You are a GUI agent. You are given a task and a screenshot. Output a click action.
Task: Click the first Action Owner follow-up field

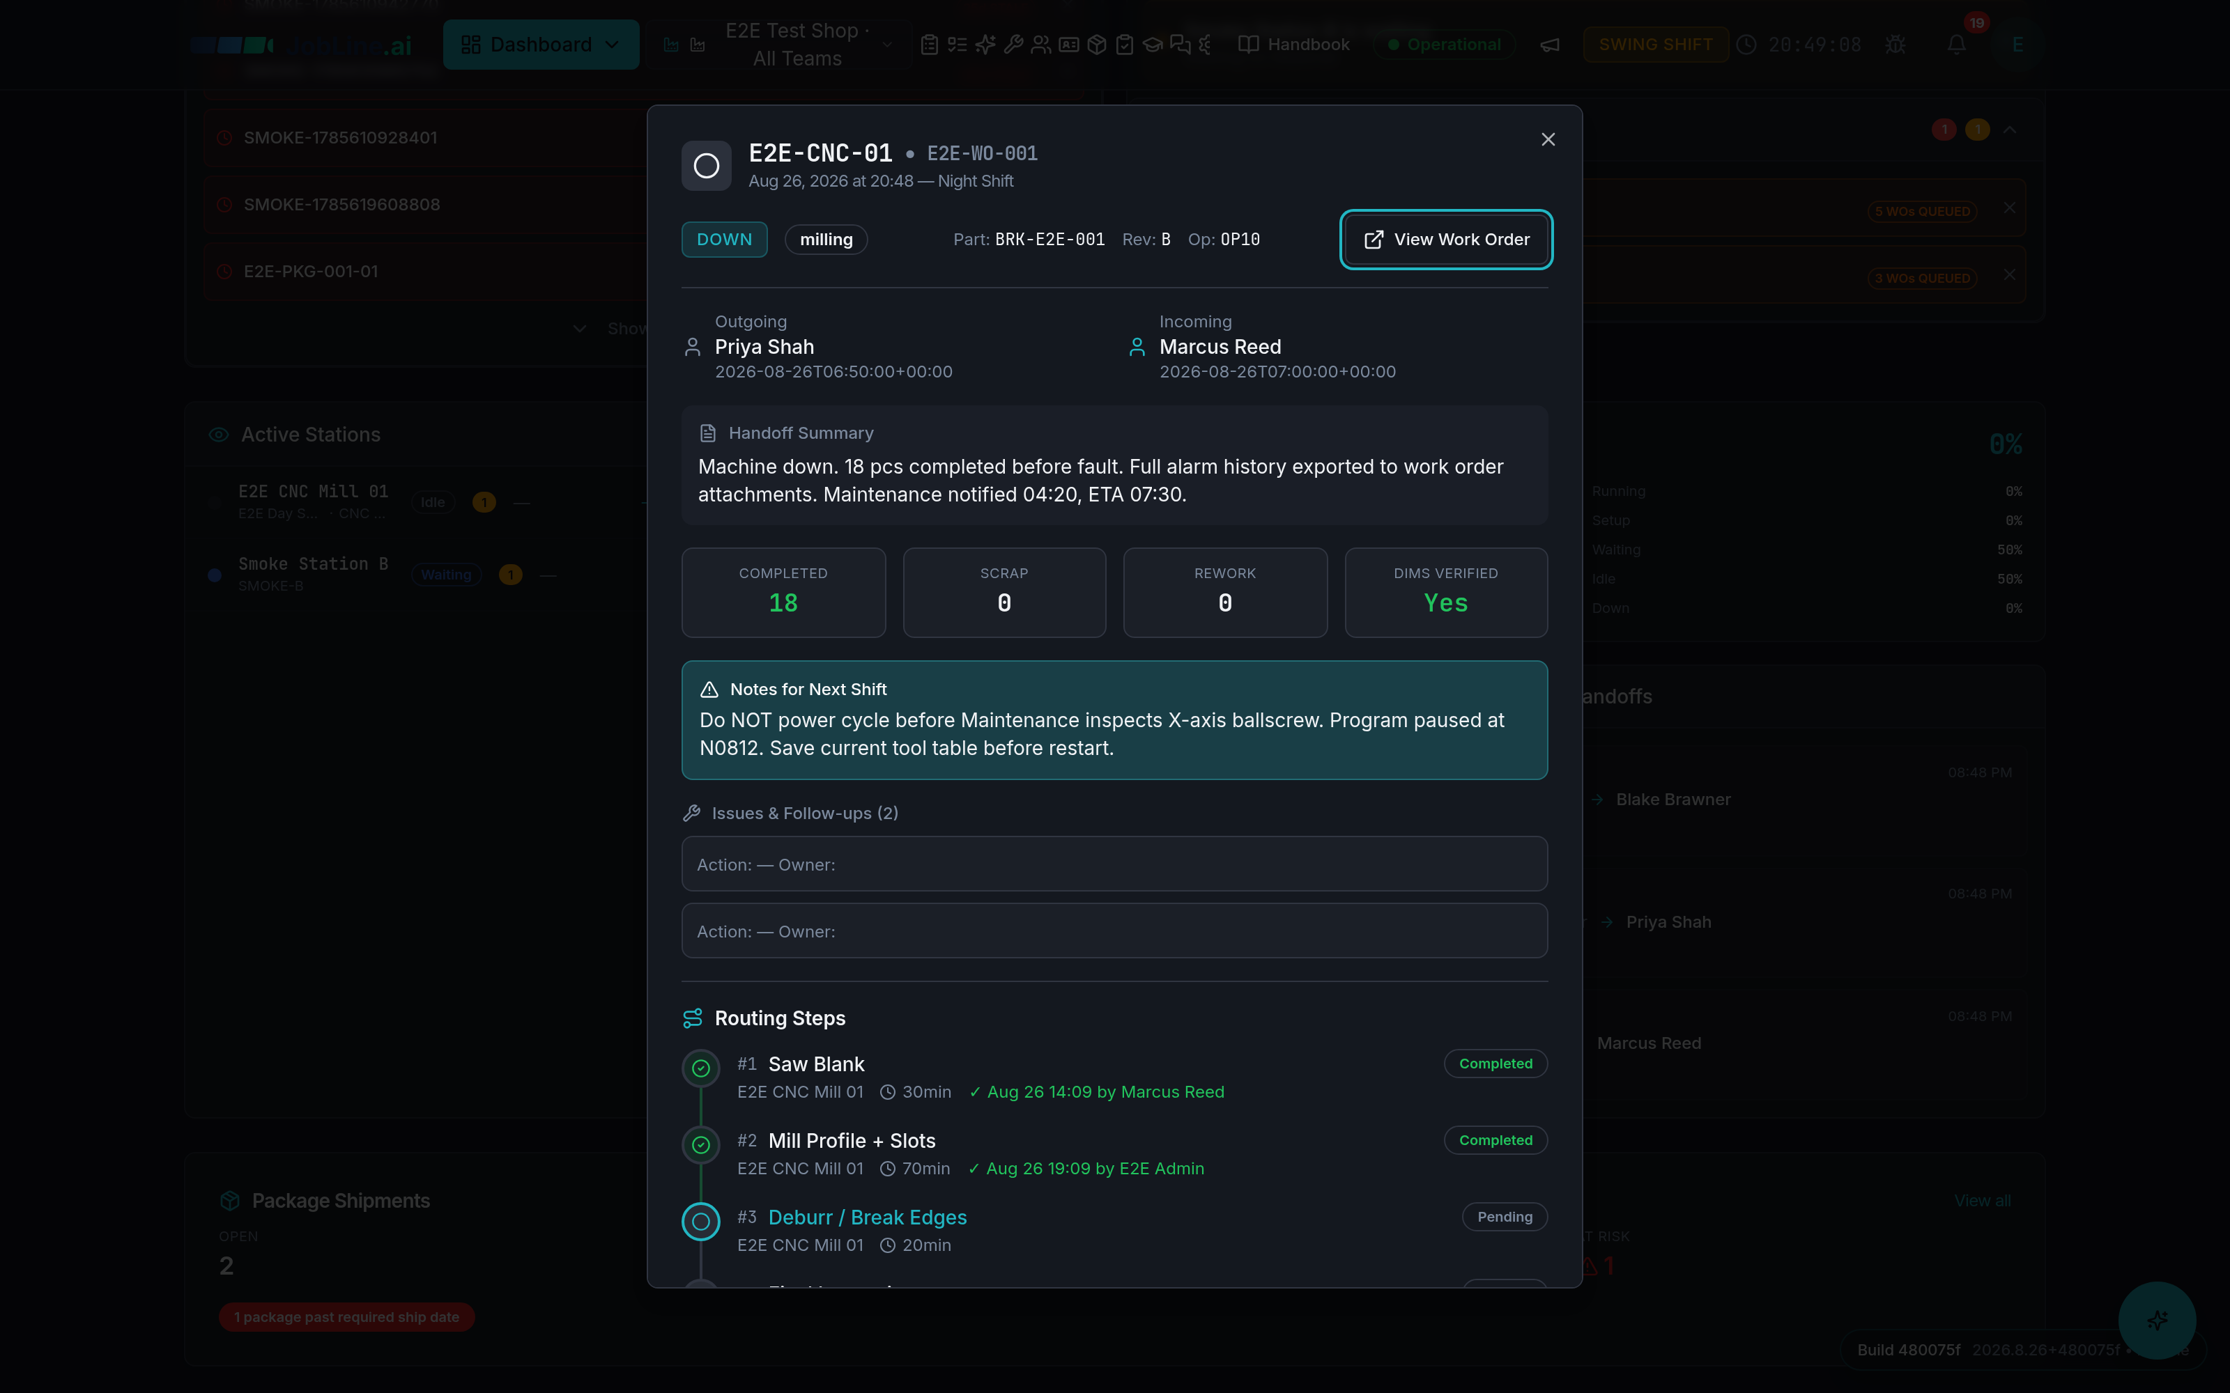[1114, 864]
